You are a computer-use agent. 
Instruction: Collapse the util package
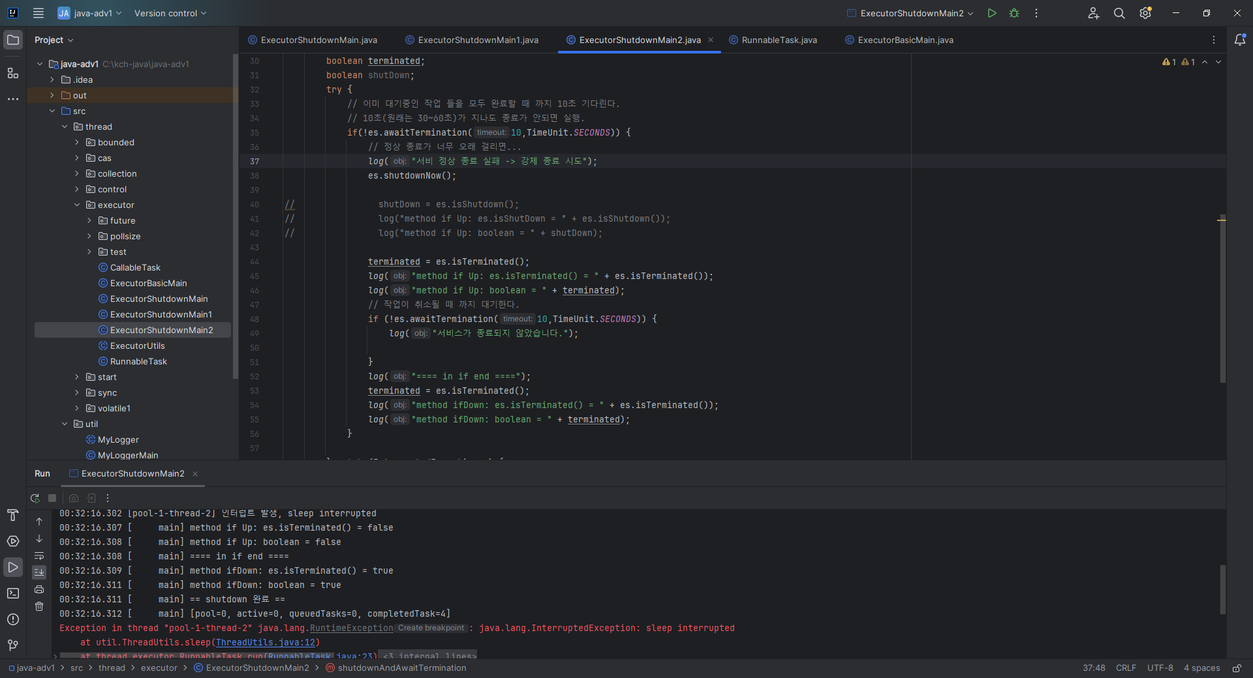(65, 424)
